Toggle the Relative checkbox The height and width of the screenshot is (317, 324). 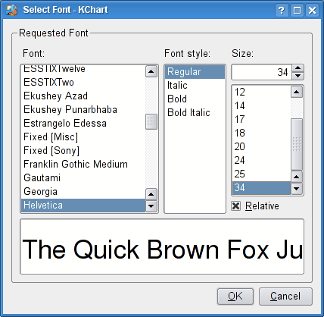pos(235,206)
